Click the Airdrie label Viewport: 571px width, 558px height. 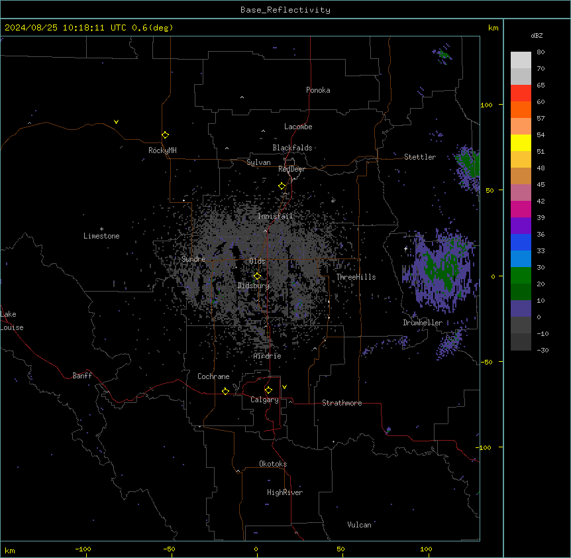point(268,356)
